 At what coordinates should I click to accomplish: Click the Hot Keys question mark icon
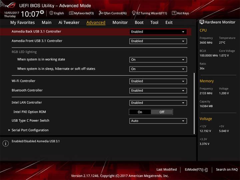(x=174, y=13)
